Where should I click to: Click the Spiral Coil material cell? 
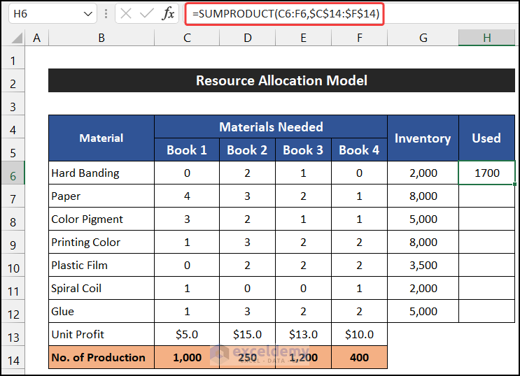point(101,288)
